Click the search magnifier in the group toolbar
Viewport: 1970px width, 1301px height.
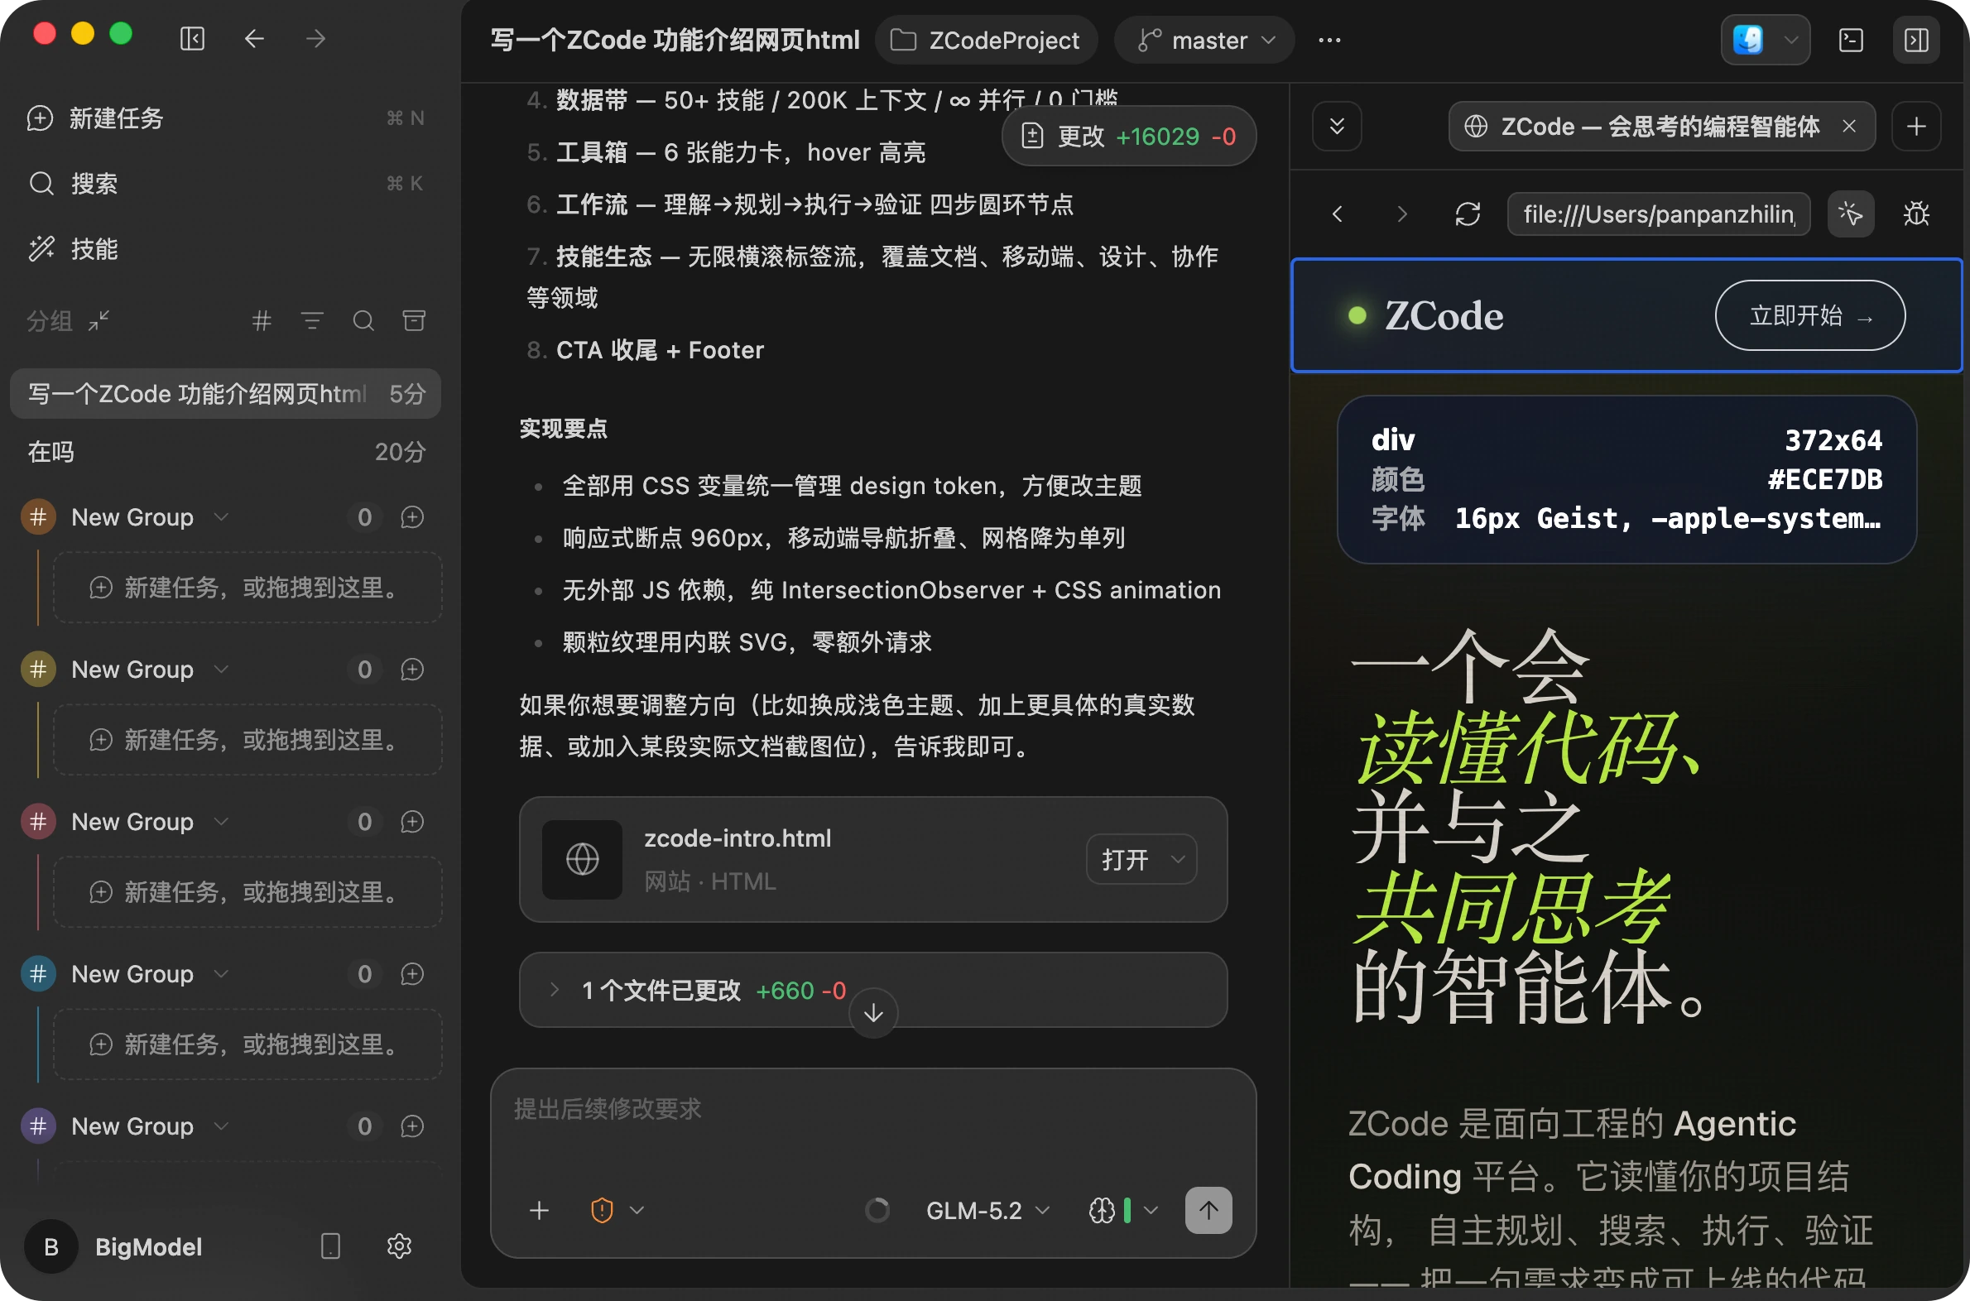363,320
